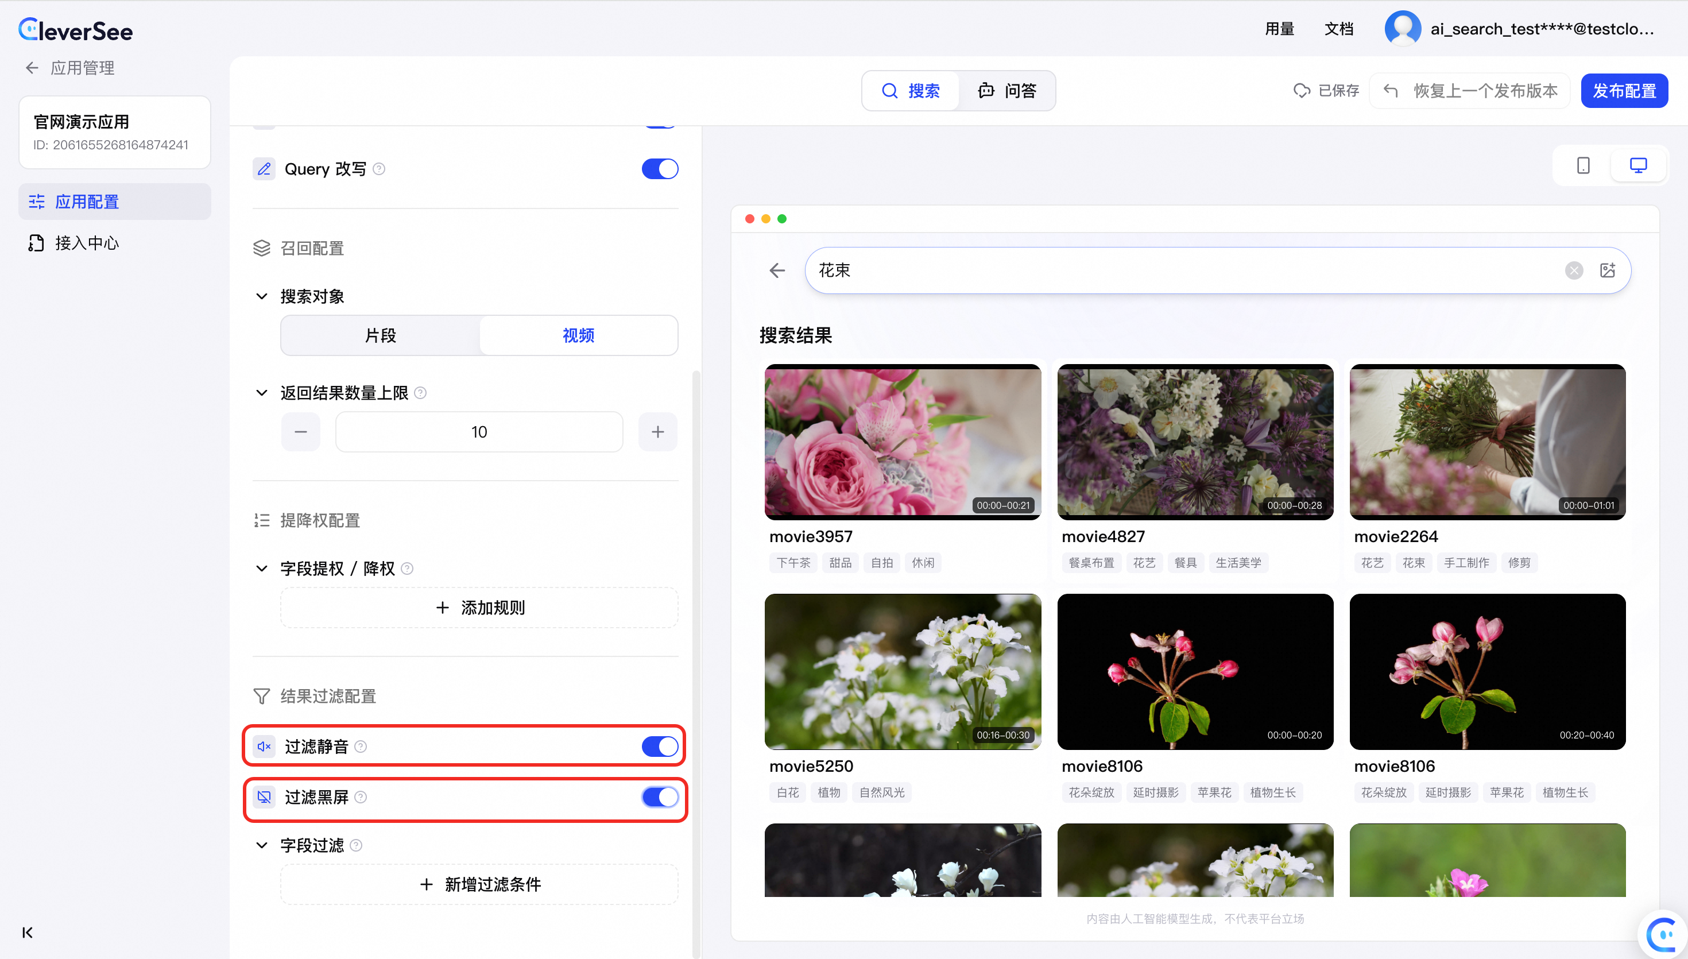Open help tooltip for 过滤黑屏

[361, 797]
